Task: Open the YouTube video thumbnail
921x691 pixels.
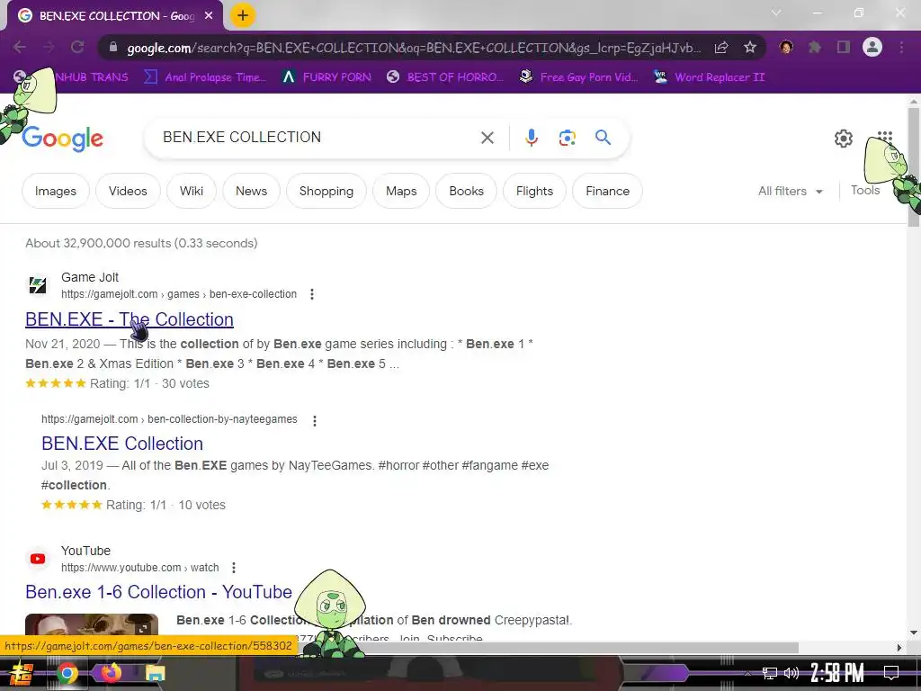Action: coord(92,626)
